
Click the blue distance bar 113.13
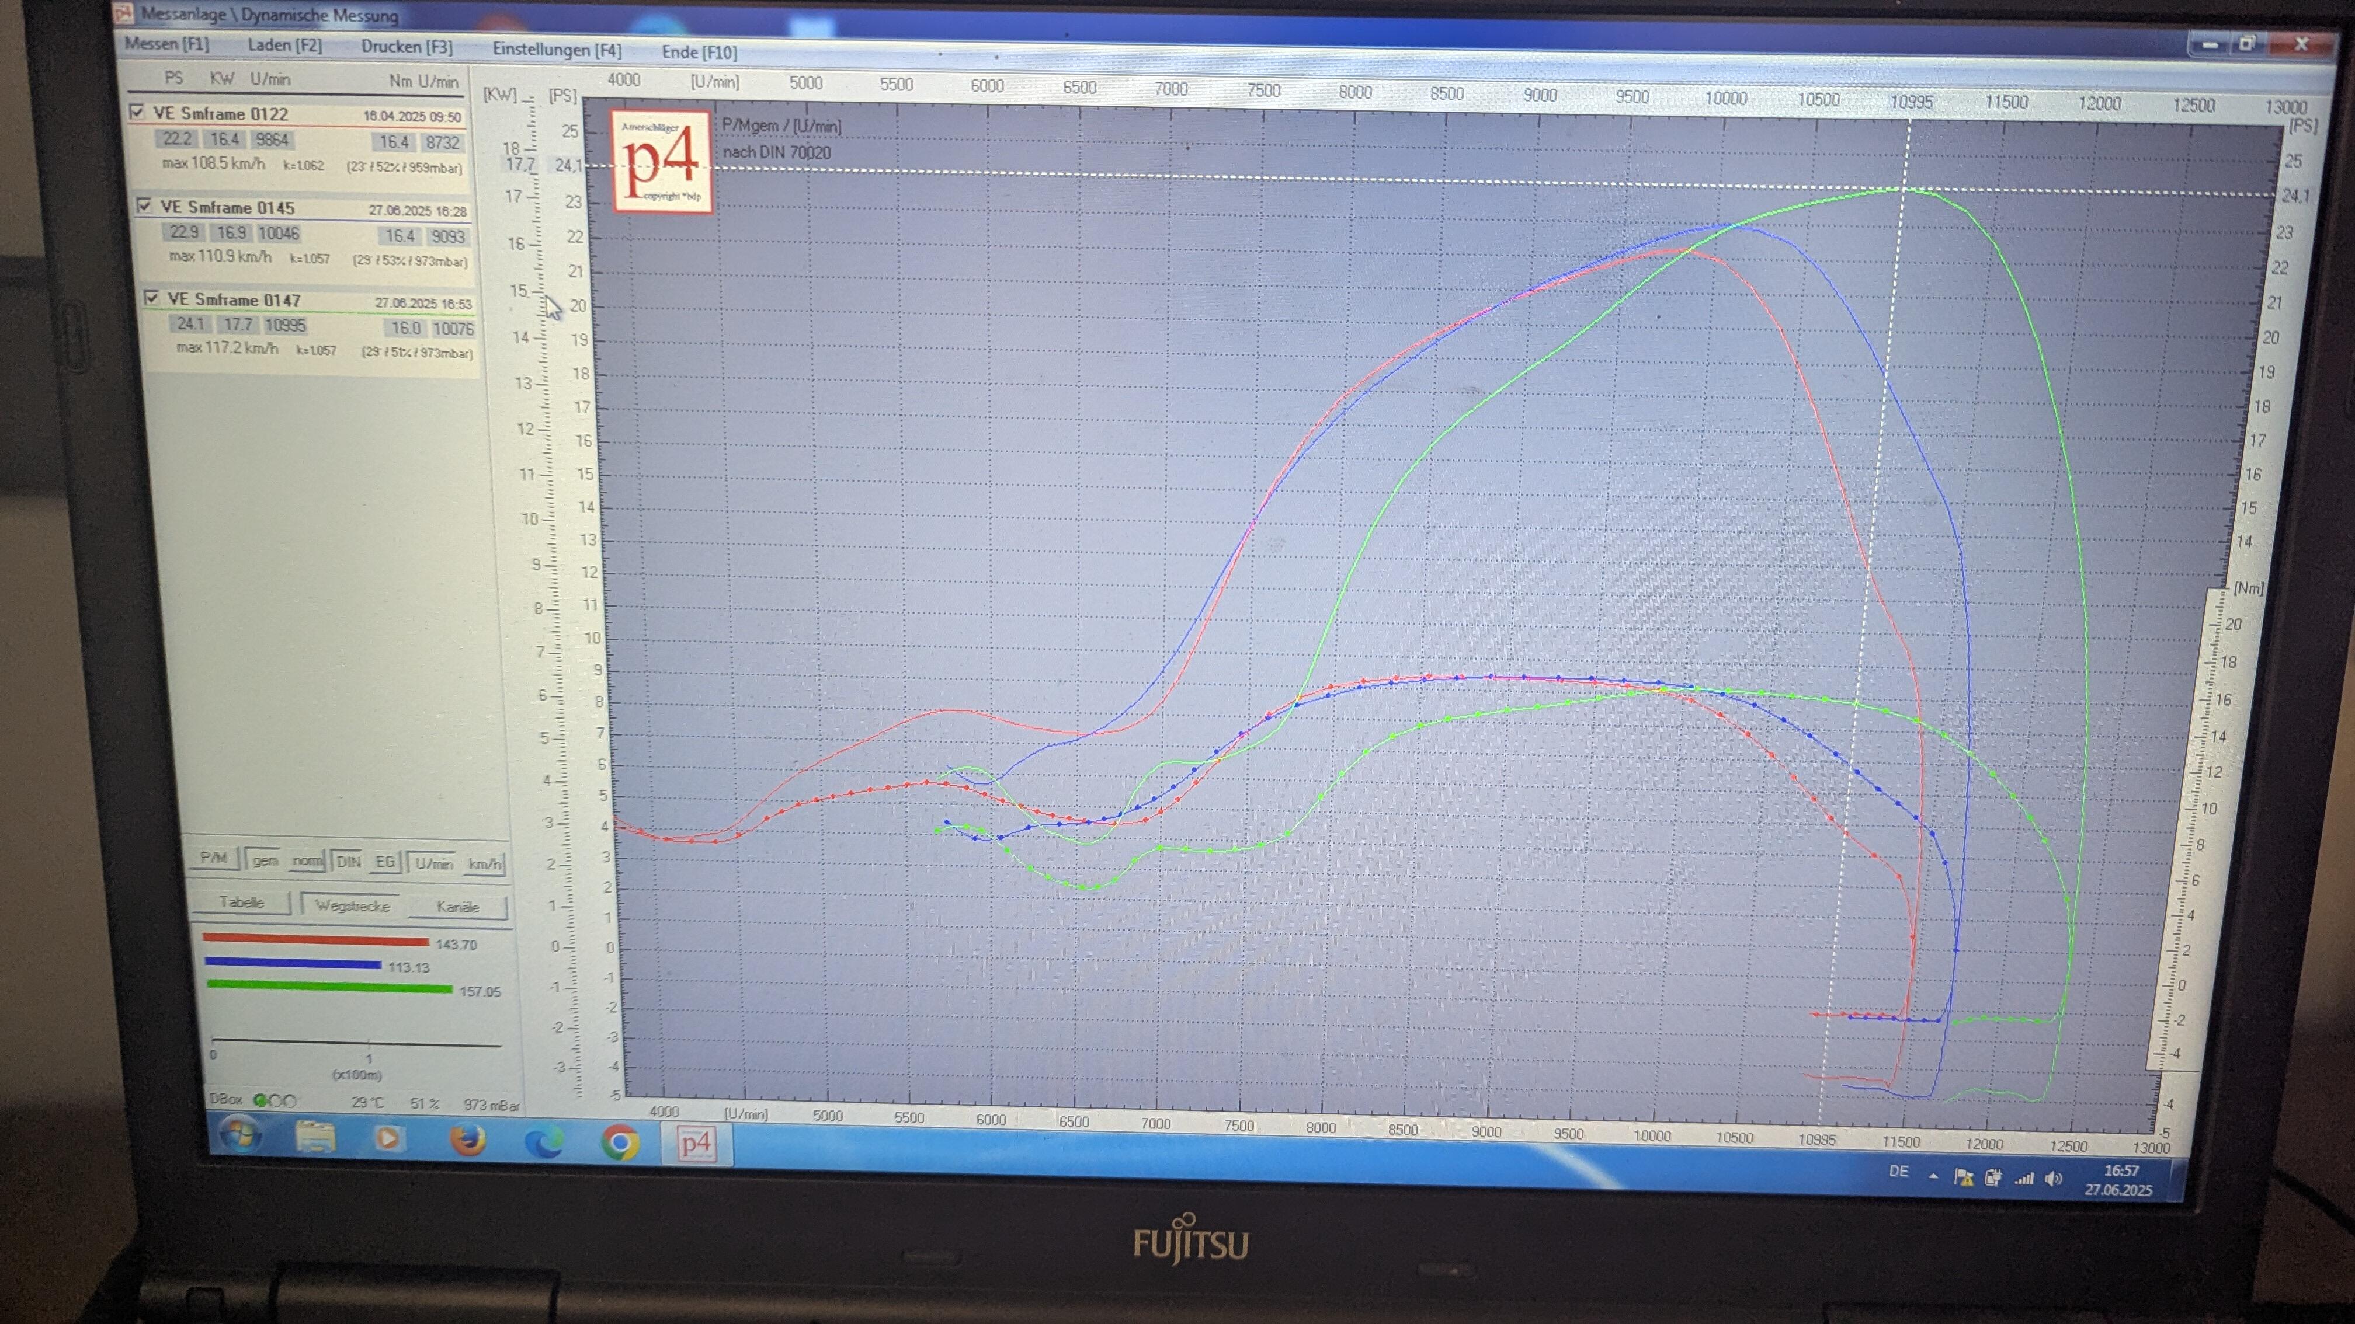click(x=293, y=962)
